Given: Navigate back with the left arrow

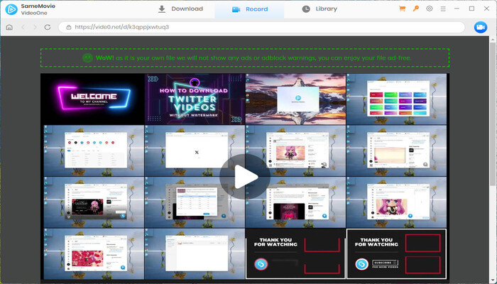Looking at the screenshot, I should coord(23,27).
